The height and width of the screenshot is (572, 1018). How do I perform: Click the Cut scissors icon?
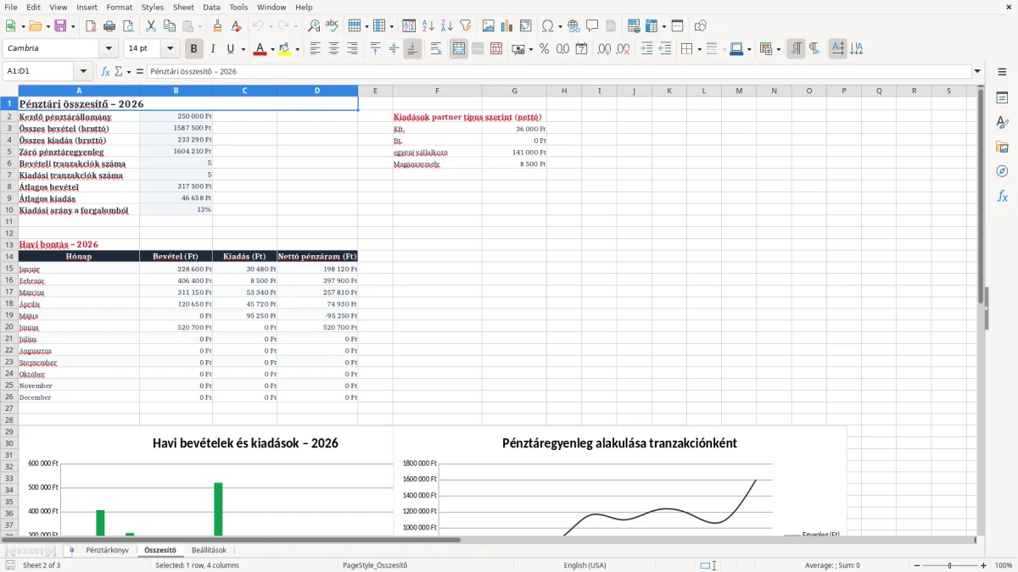(151, 26)
